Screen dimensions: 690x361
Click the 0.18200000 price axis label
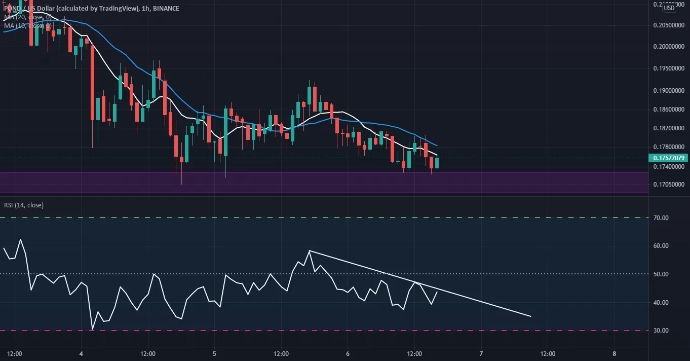point(668,129)
